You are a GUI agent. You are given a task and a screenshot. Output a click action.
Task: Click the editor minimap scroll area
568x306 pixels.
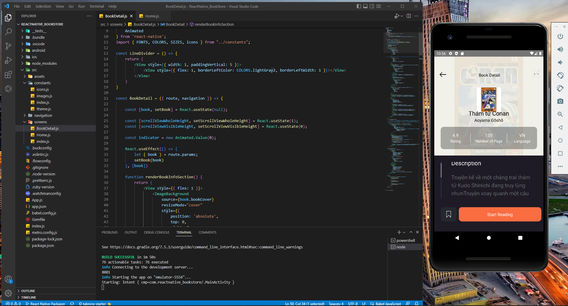click(401, 118)
